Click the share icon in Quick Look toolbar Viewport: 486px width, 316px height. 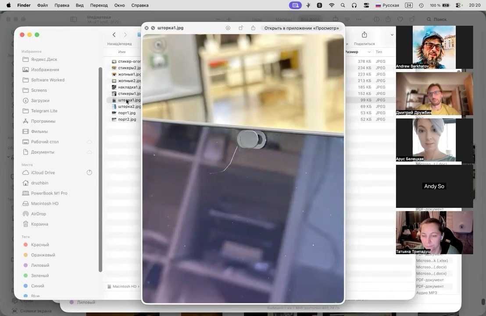tap(253, 28)
